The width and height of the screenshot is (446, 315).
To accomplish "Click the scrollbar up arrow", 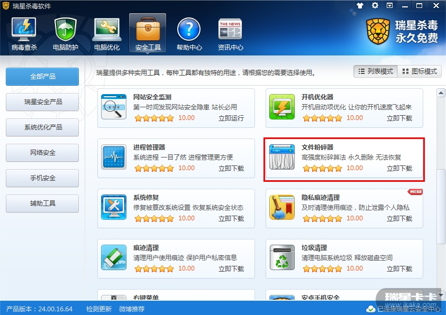I will [441, 92].
